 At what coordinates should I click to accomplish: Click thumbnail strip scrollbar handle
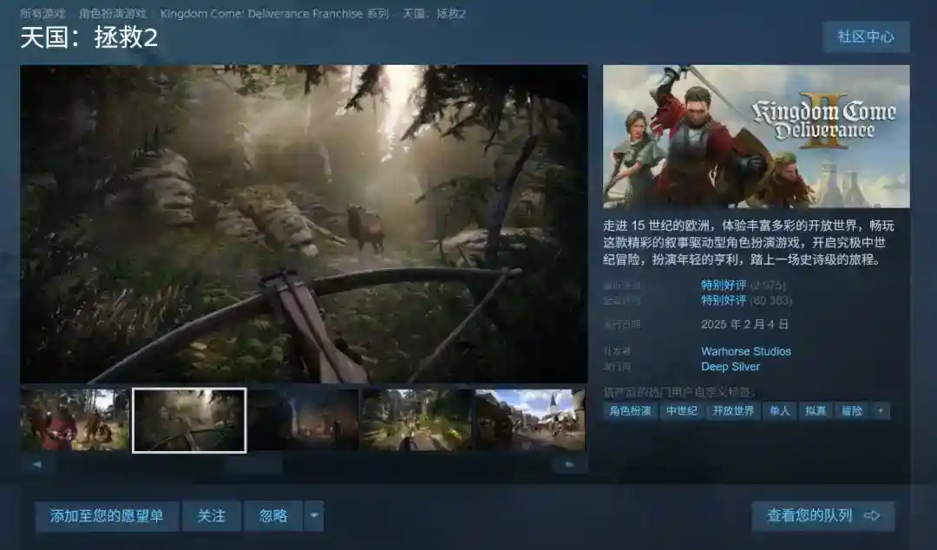coord(254,464)
